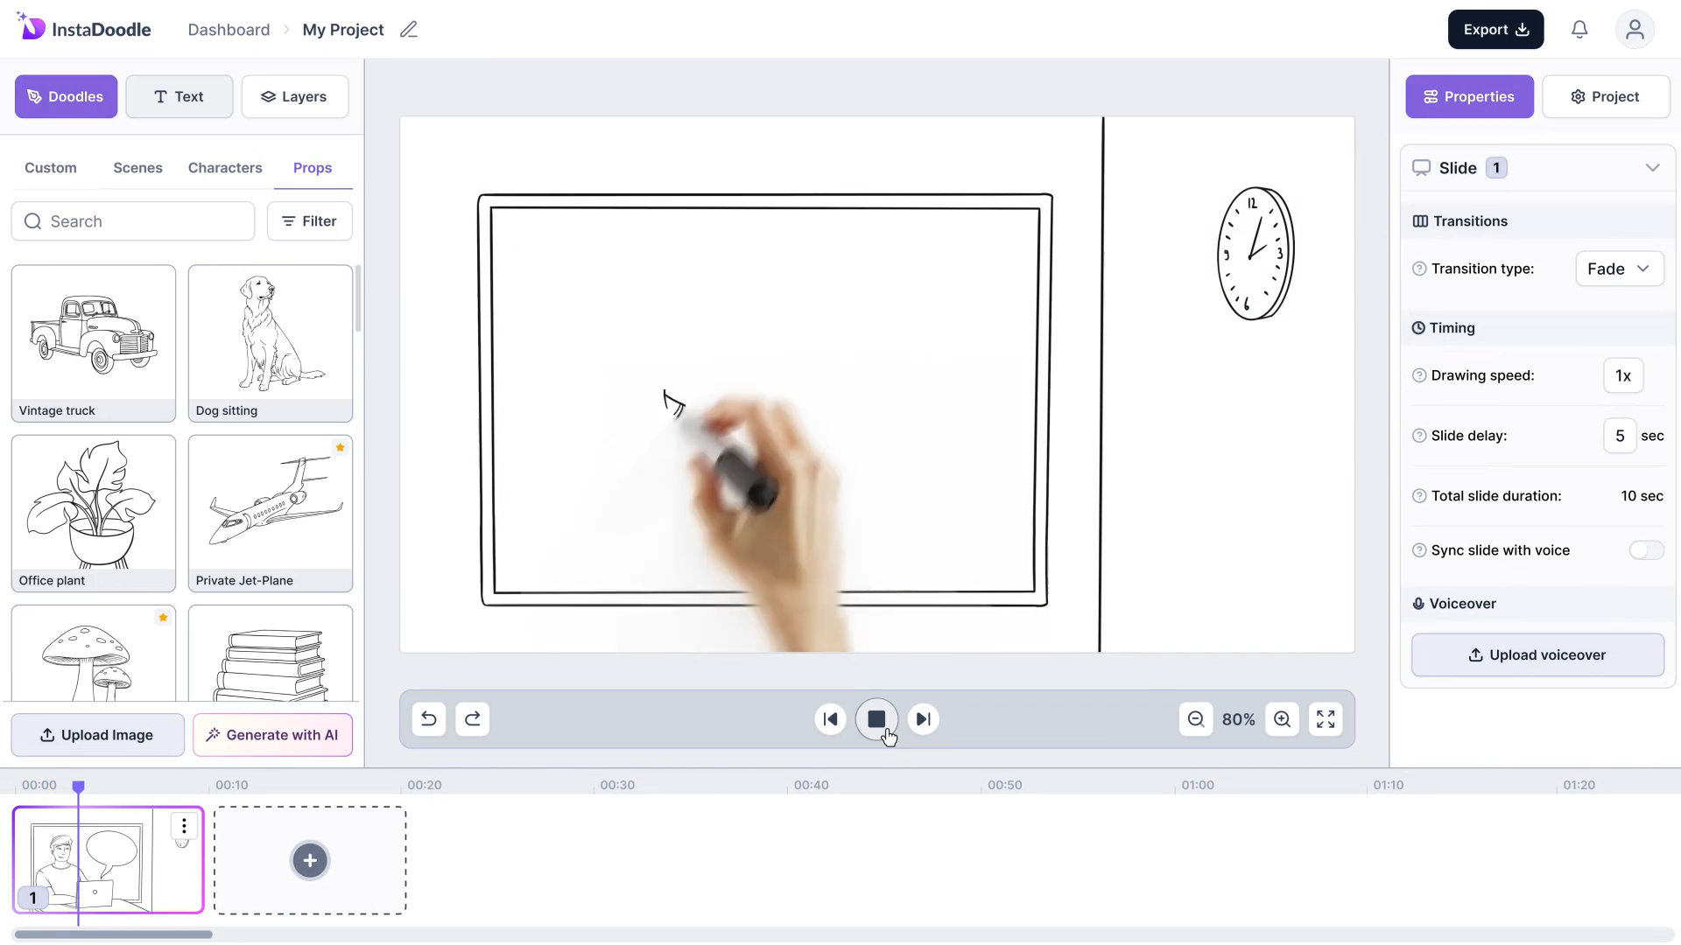The image size is (1681, 945).
Task: Click the redo arrow icon
Action: coord(473,719)
